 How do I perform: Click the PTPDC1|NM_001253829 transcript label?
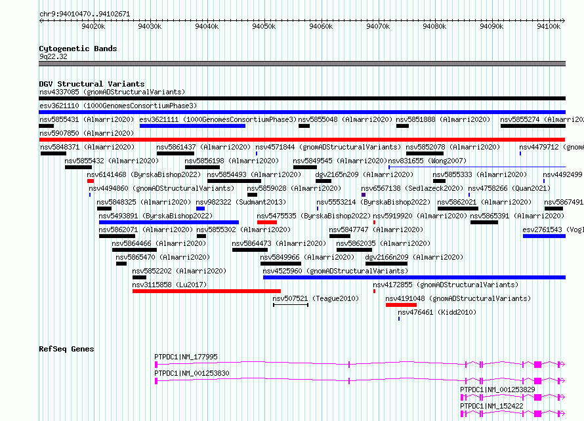[497, 390]
